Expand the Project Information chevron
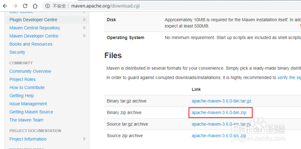The height and width of the screenshot is (149, 301). pyautogui.click(x=84, y=139)
